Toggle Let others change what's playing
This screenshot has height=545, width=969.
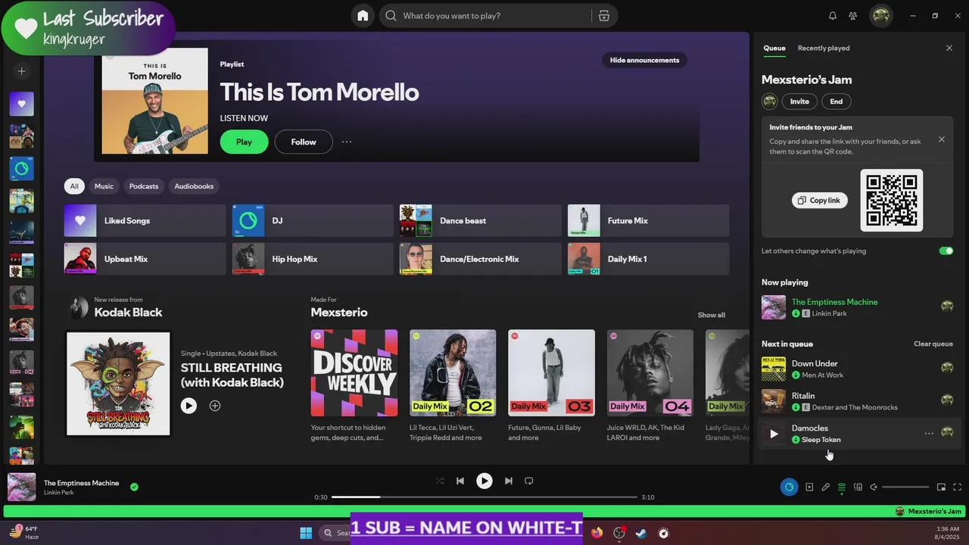click(x=946, y=251)
